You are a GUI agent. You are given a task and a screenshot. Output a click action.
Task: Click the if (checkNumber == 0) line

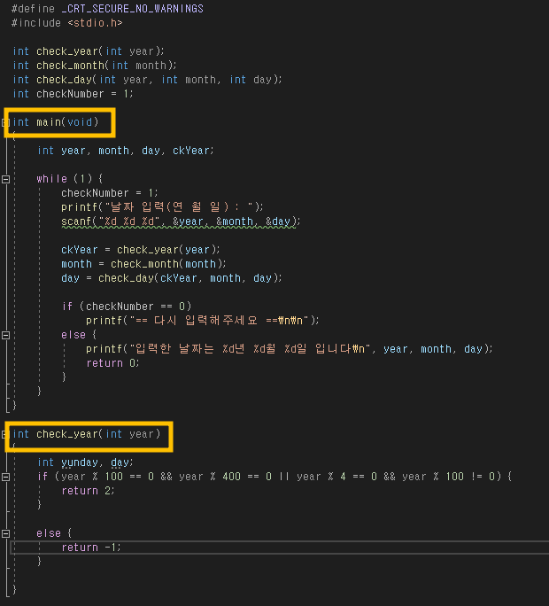[x=127, y=307]
